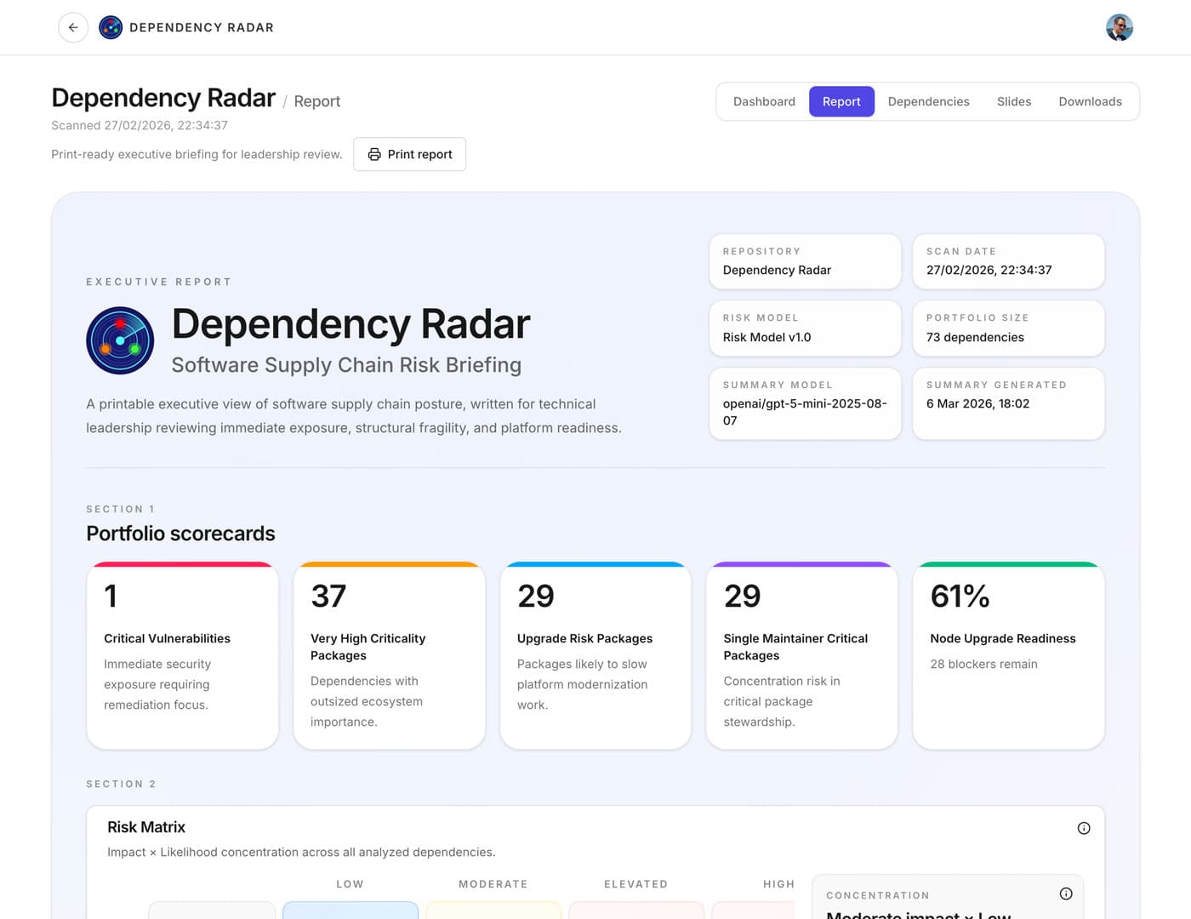Image resolution: width=1191 pixels, height=919 pixels.
Task: Open the Downloads tab
Action: click(x=1090, y=101)
